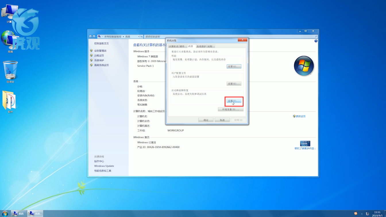Screen dimensions: 386x217
Task: Click 联机了解更多内容 link
Action: 305,149
